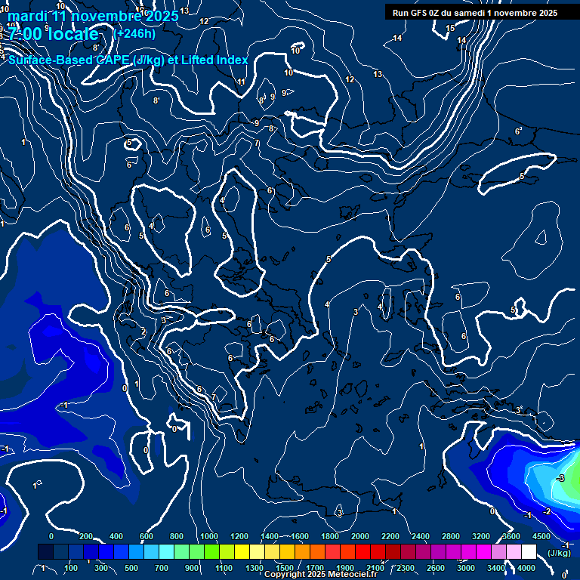This screenshot has height=580, width=580.
Task: Select the '2000' legend value
Action: 360,536
